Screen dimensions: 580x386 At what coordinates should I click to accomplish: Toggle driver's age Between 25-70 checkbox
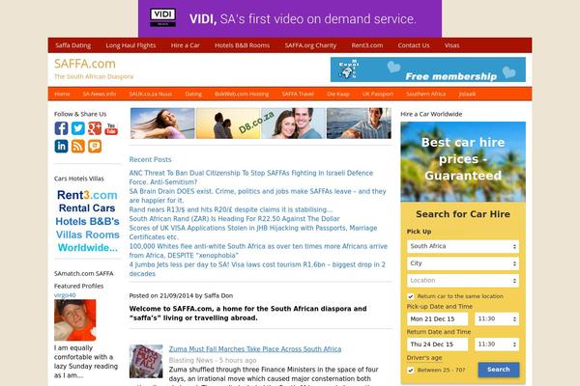click(x=411, y=370)
